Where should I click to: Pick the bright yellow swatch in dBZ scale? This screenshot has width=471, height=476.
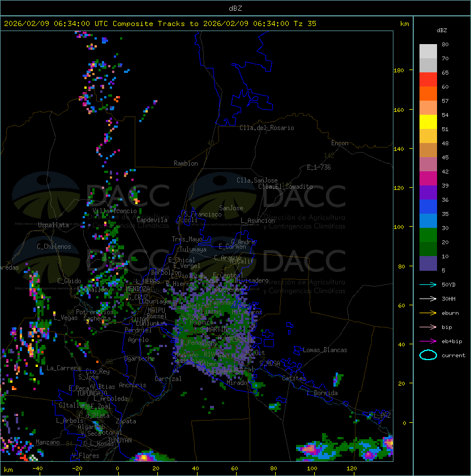click(x=428, y=122)
